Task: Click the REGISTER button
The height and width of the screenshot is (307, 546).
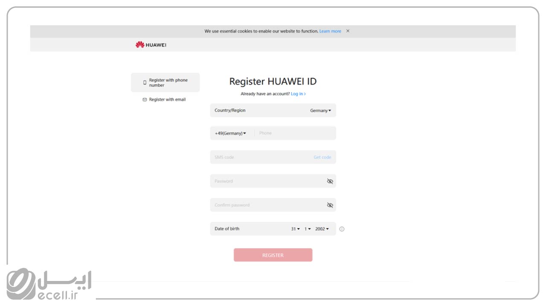Action: click(273, 255)
